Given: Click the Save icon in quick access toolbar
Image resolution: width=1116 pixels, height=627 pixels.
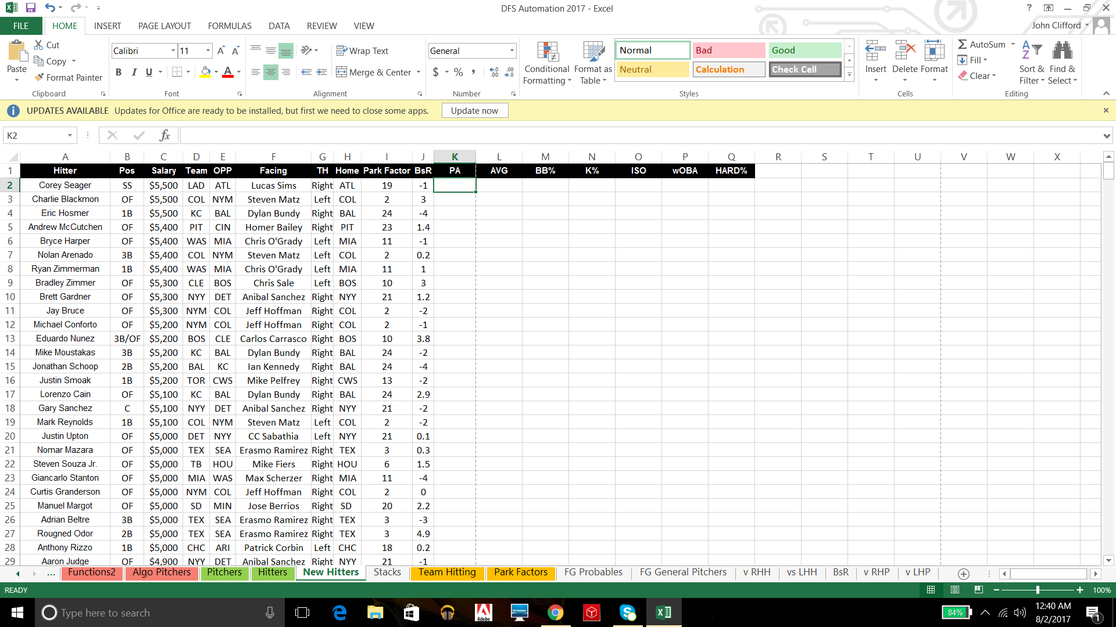Looking at the screenshot, I should coord(31,8).
